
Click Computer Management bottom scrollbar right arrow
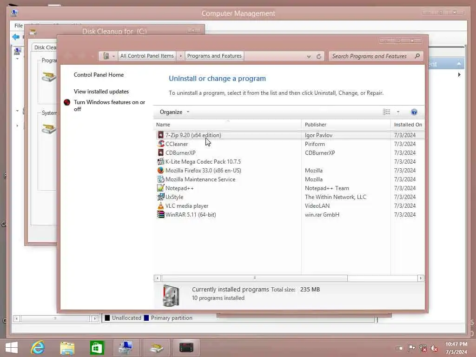95,318
